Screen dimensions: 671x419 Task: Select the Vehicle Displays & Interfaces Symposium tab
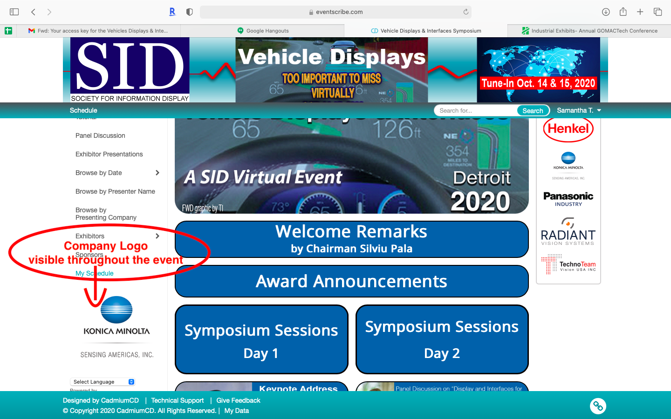click(426, 31)
